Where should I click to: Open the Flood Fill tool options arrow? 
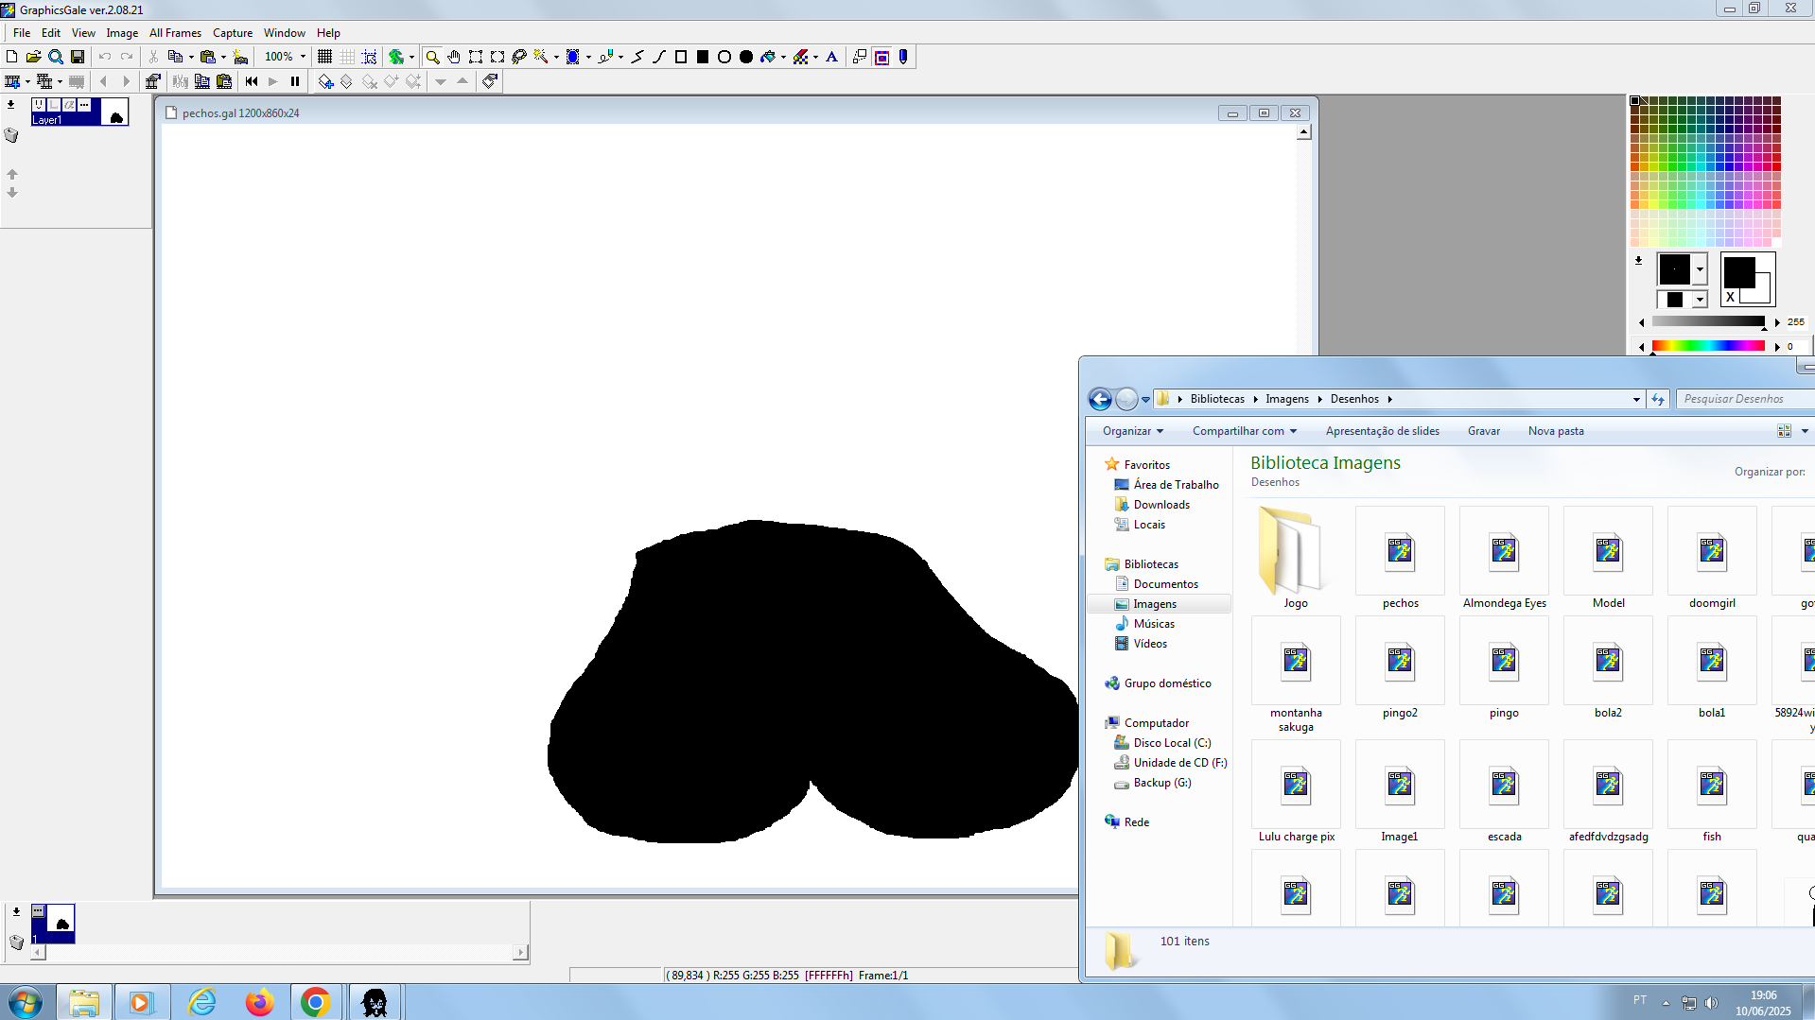pos(783,57)
